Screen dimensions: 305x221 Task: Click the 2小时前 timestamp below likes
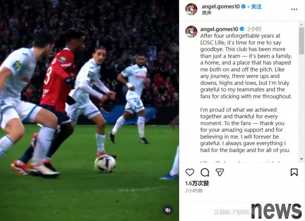(194, 191)
